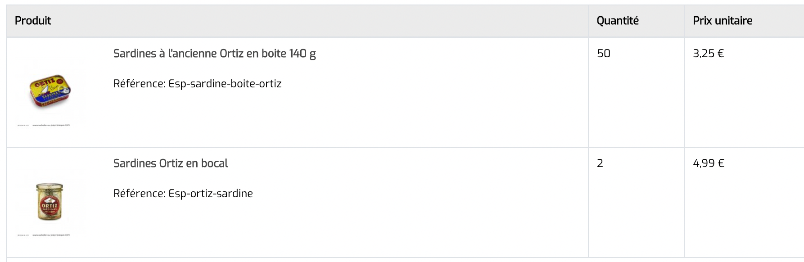This screenshot has width=804, height=262.
Task: Click reference code Esp-sardine-boite-ortiz
Action: 225,84
